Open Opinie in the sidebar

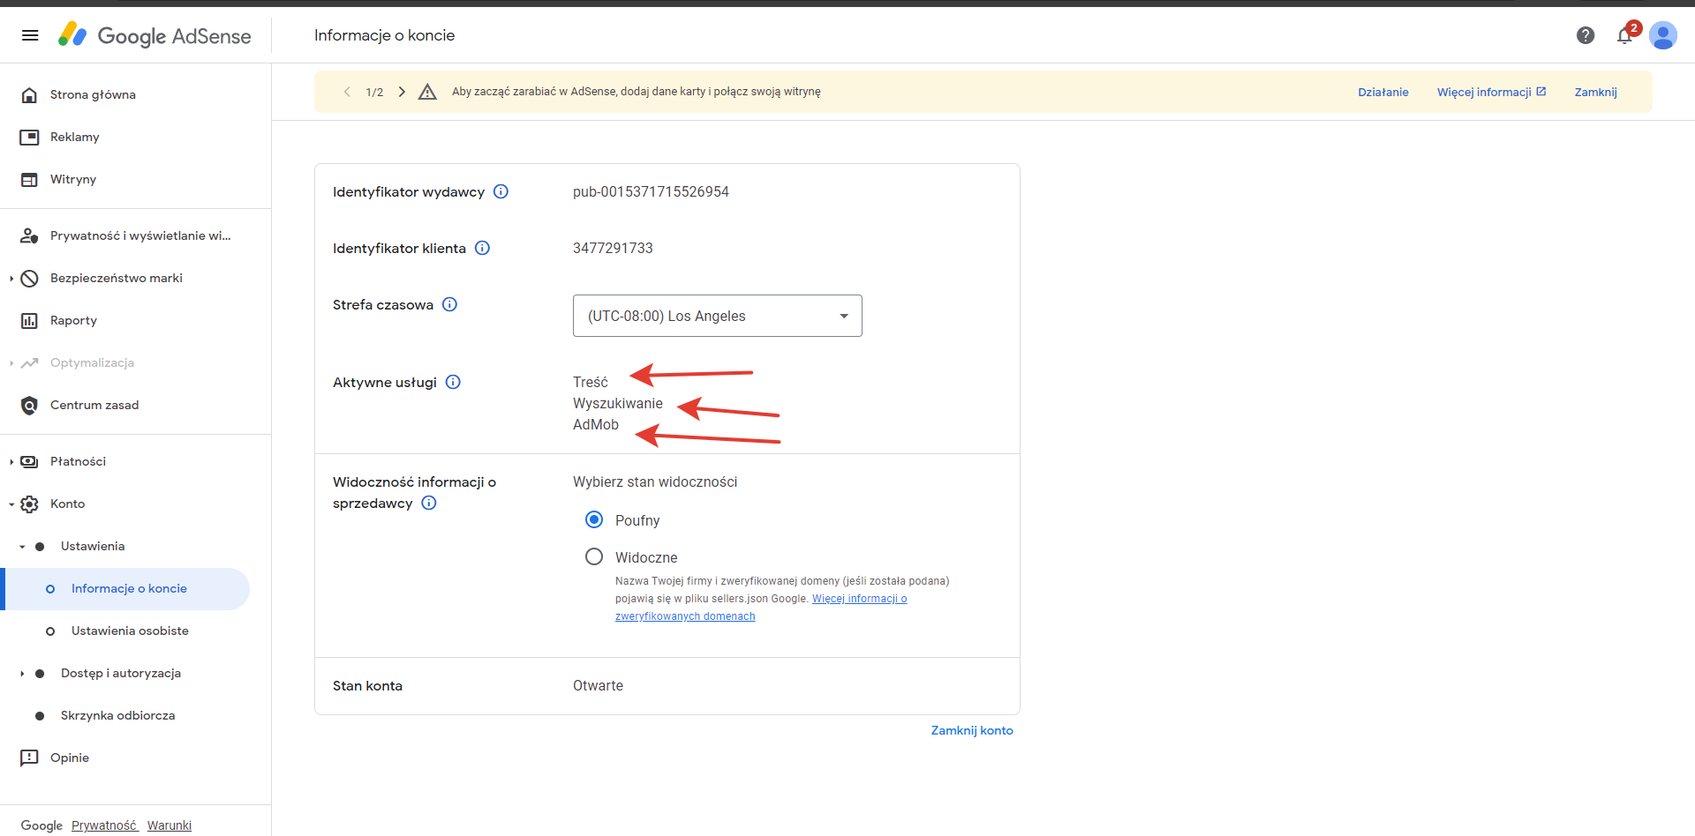click(x=70, y=758)
